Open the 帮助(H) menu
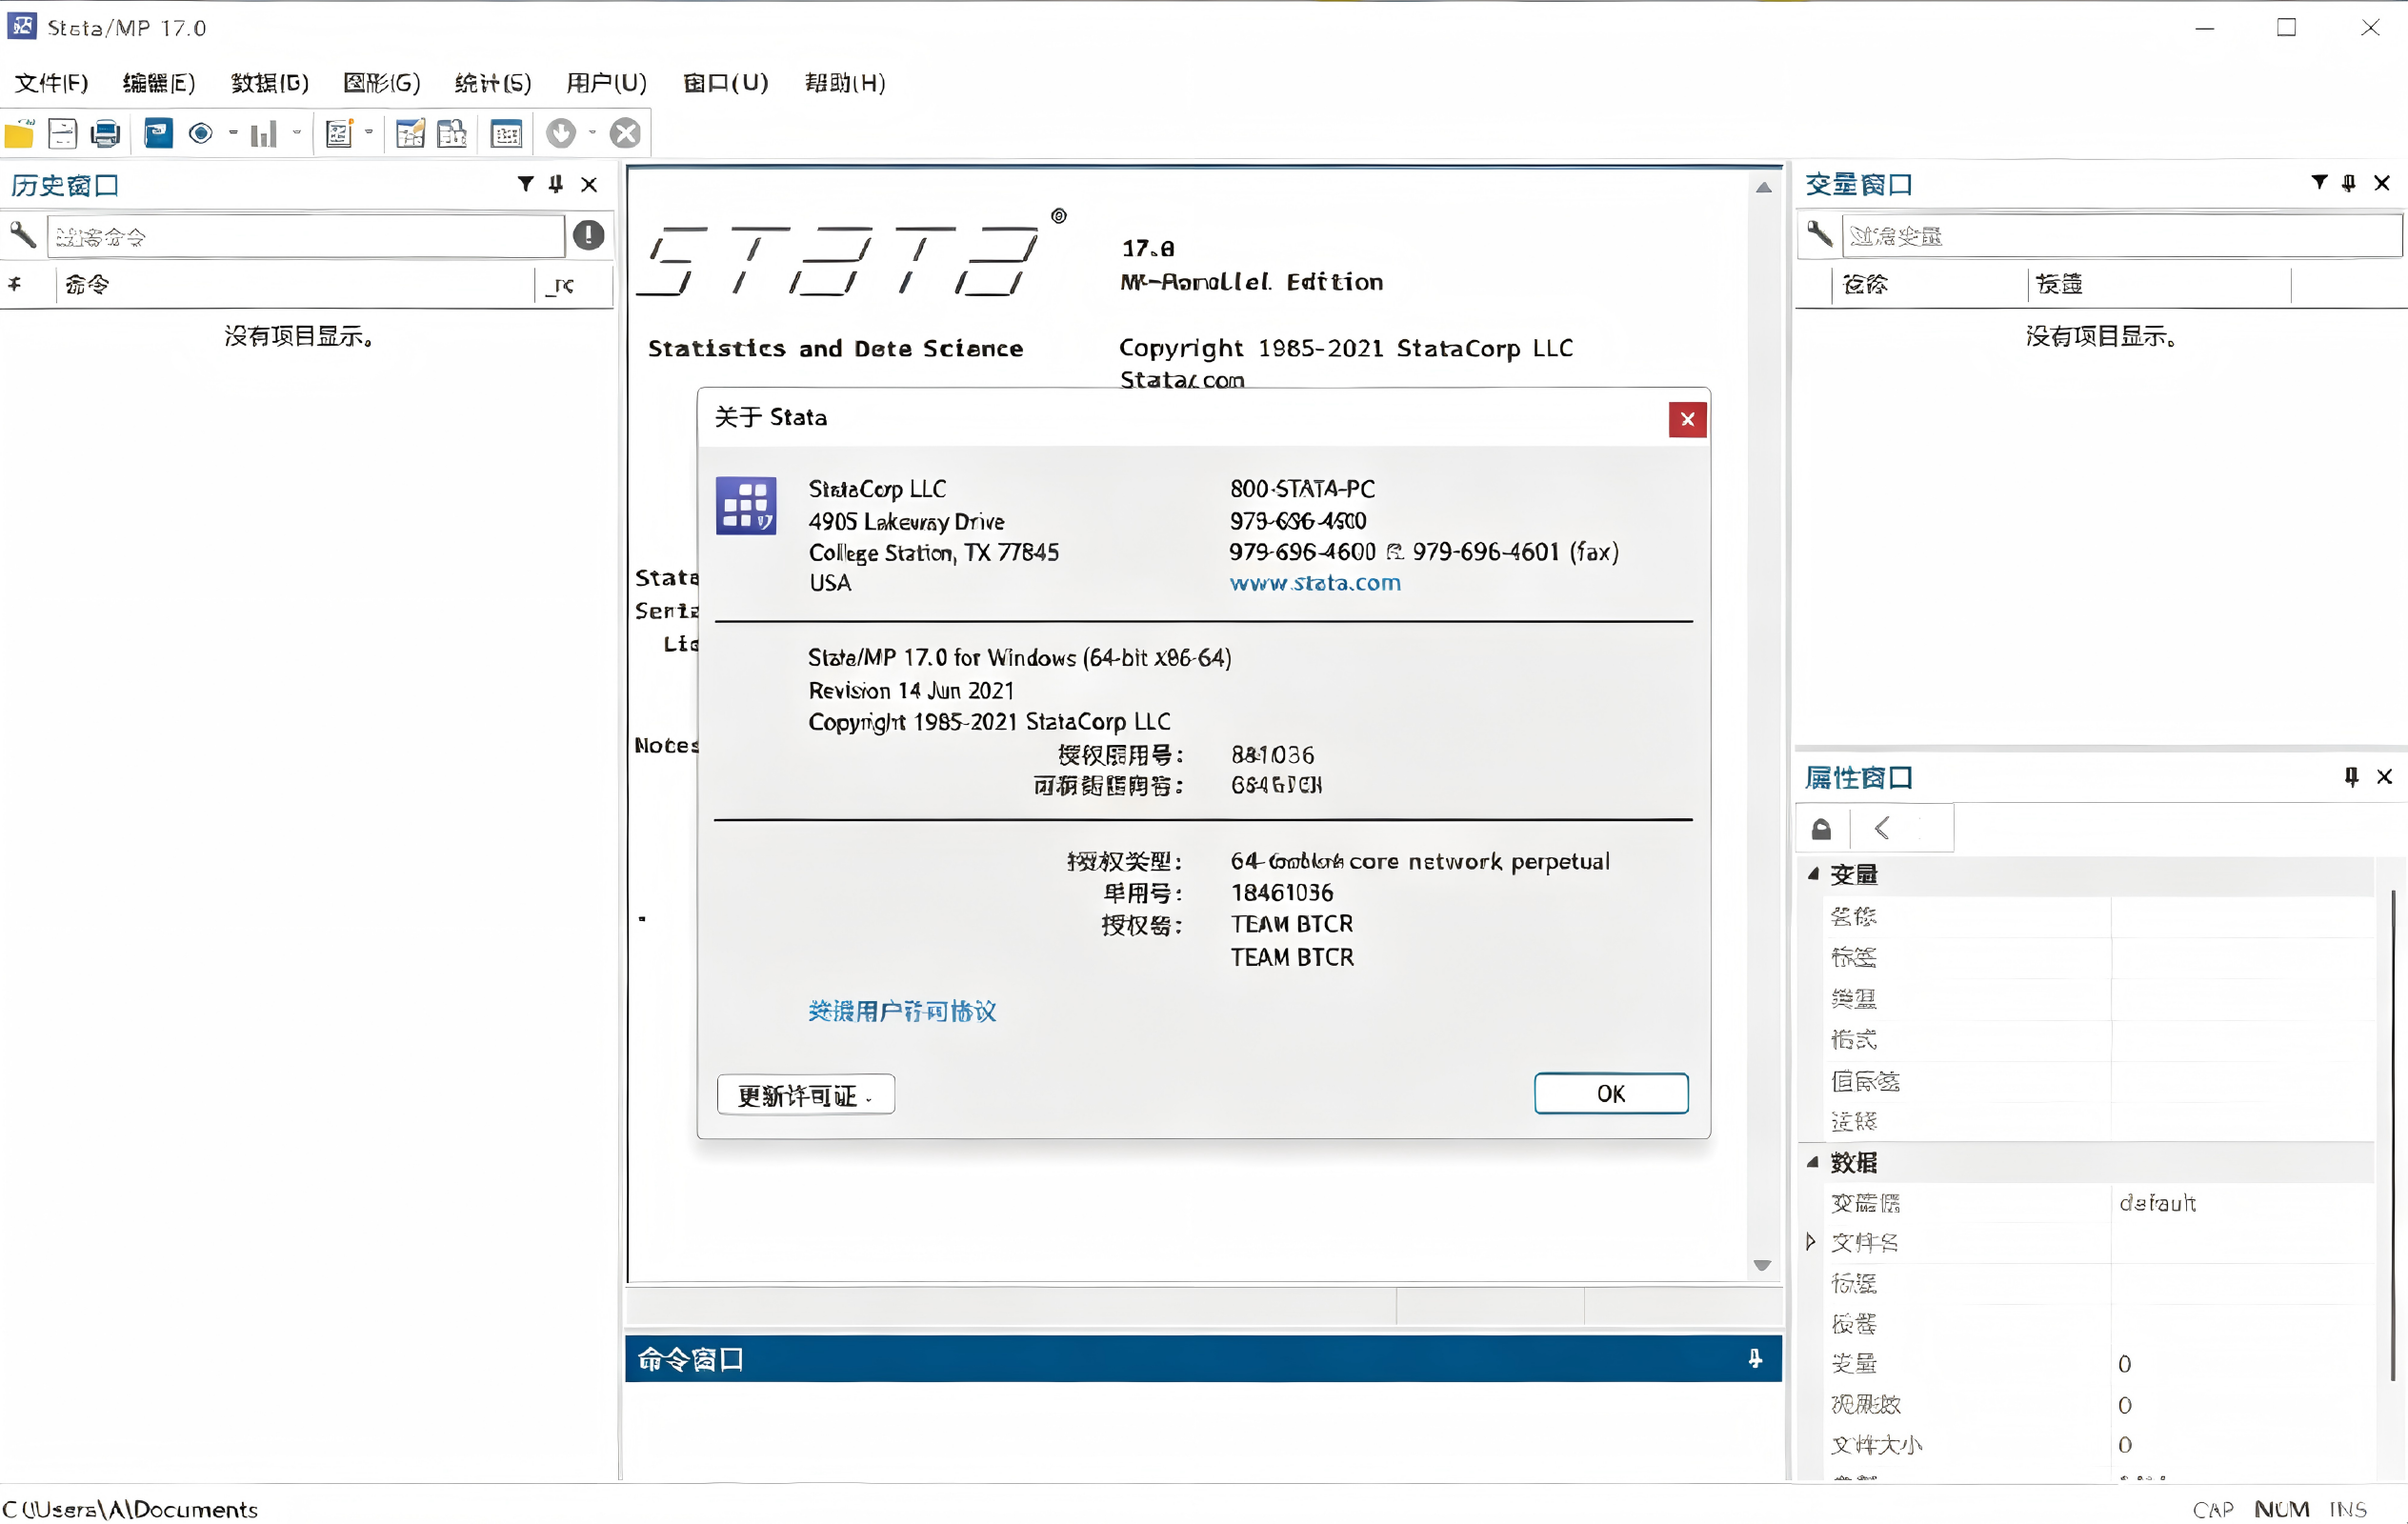 [846, 83]
